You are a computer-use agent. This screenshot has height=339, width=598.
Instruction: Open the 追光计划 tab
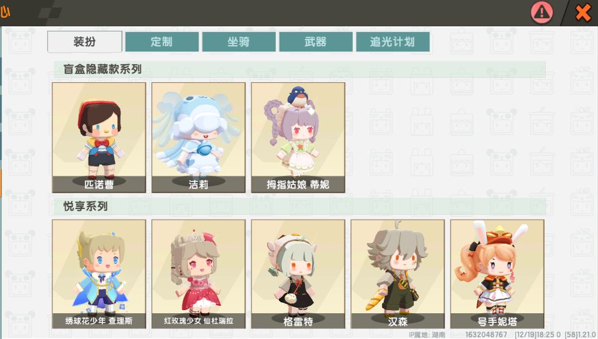coord(393,41)
